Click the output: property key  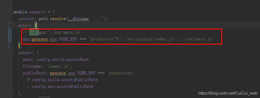click(26, 53)
